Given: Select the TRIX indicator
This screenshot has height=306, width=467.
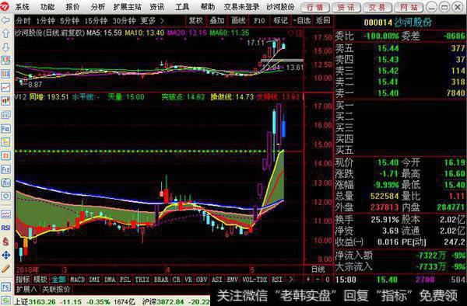Looking at the screenshot, I should (x=142, y=280).
